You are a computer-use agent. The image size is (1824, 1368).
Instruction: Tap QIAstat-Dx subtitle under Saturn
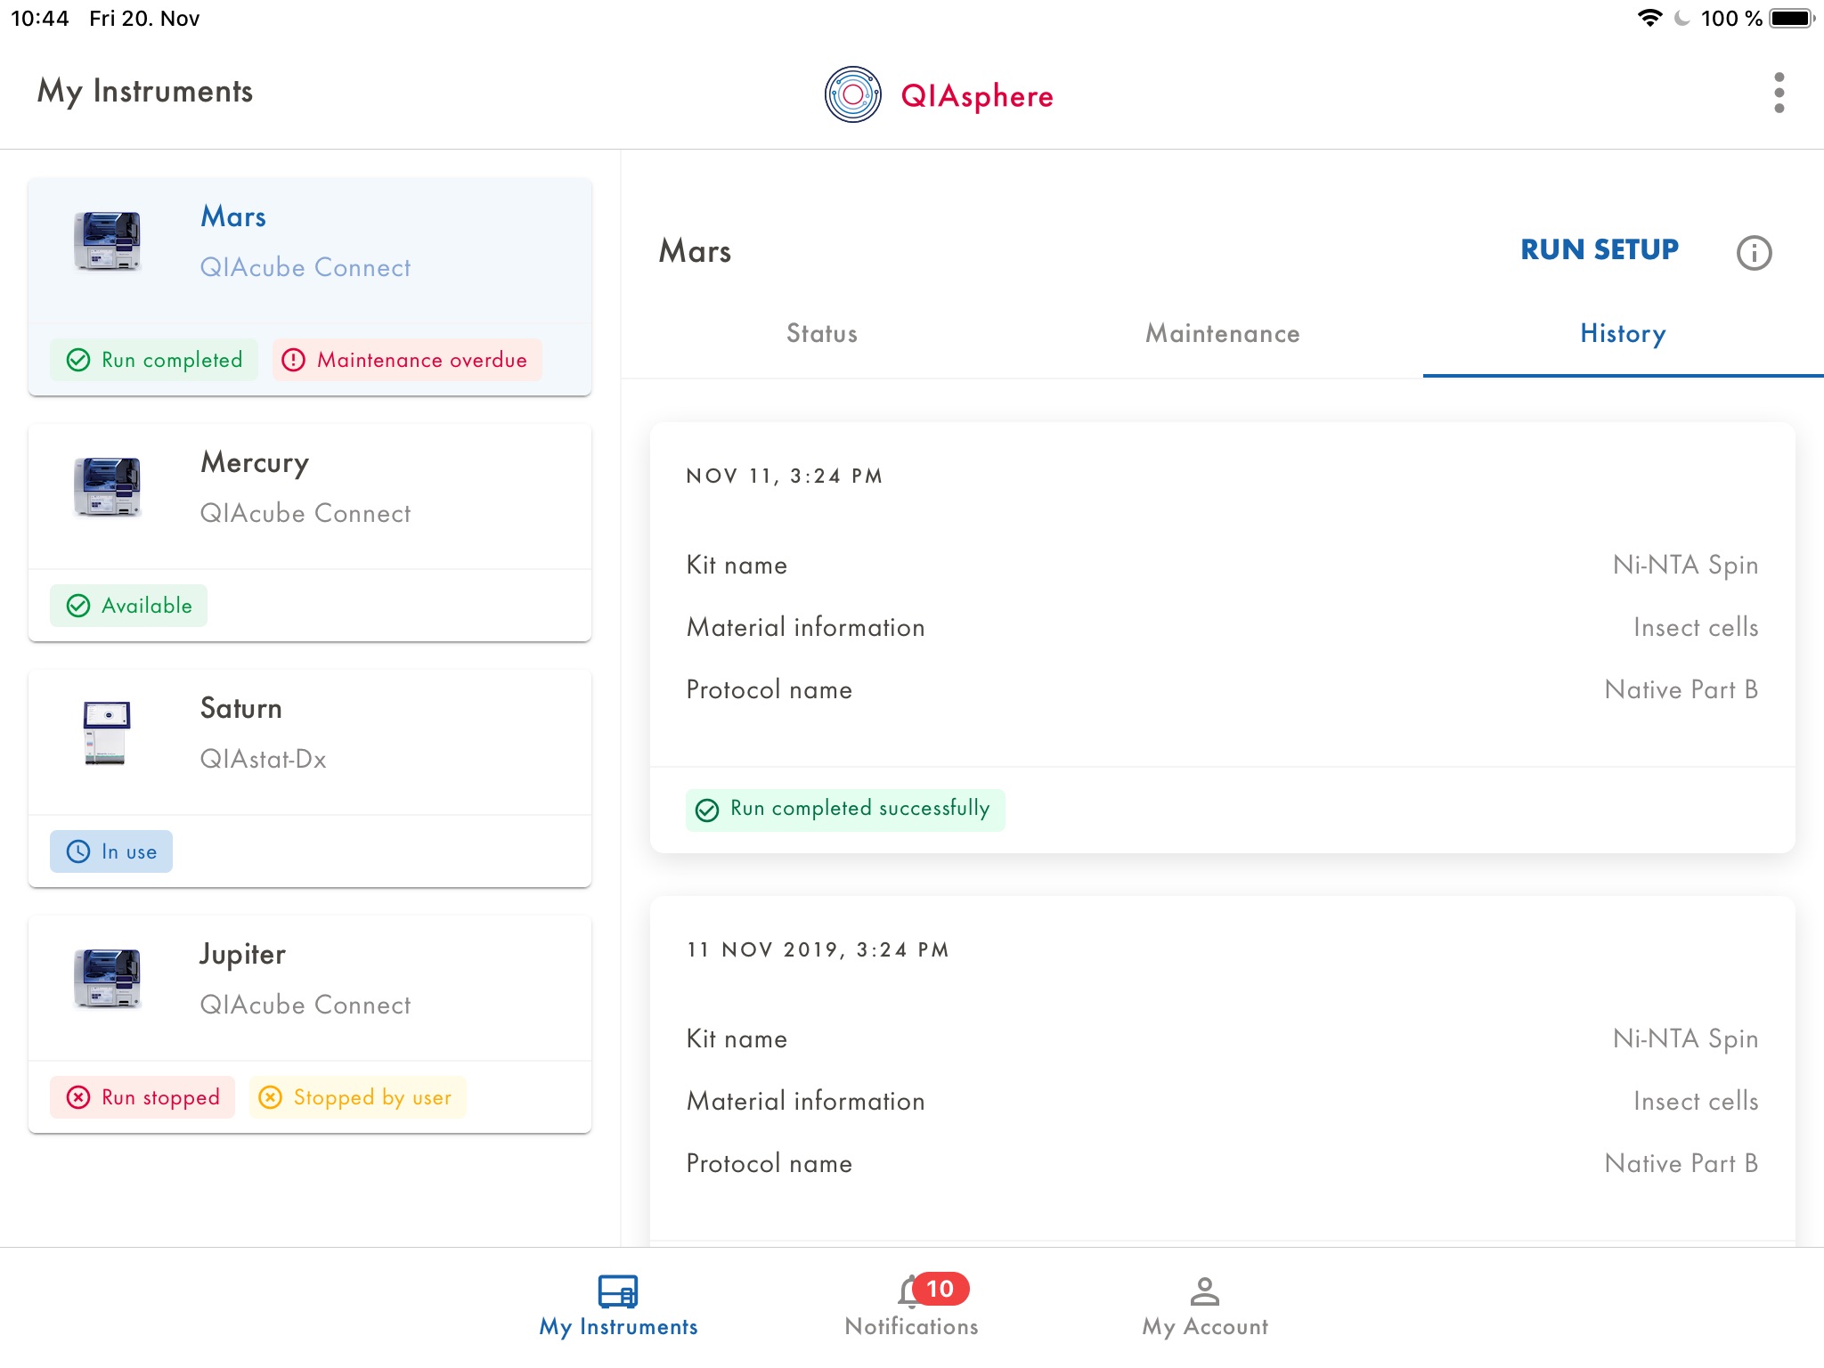(x=263, y=759)
